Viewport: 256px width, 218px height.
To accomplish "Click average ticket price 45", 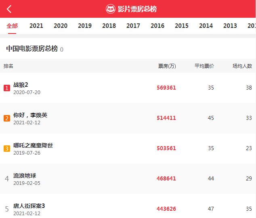I will tap(211, 118).
